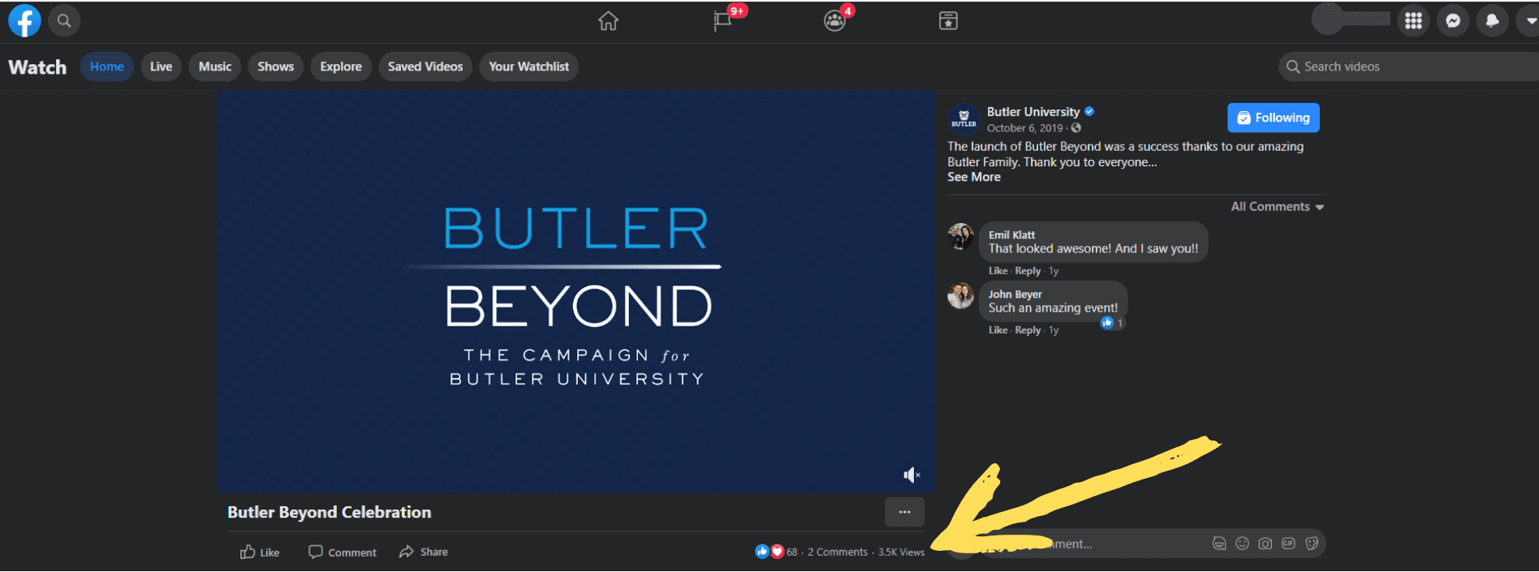
Task: Select the Shows tab
Action: point(276,67)
